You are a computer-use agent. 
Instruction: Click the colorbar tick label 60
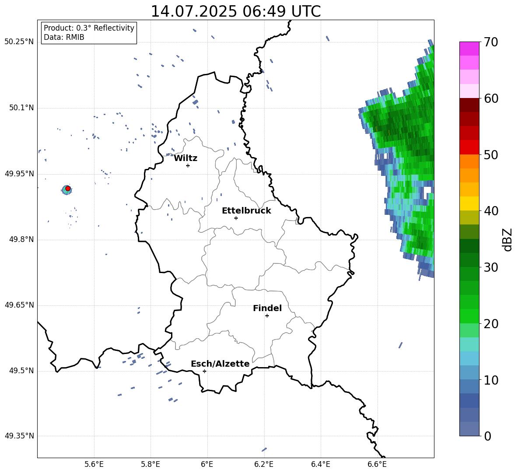click(x=491, y=98)
